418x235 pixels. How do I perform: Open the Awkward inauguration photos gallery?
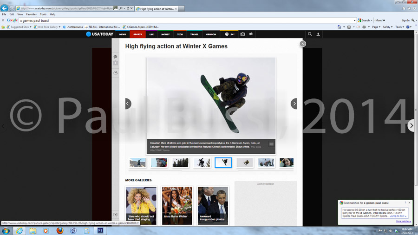click(213, 205)
